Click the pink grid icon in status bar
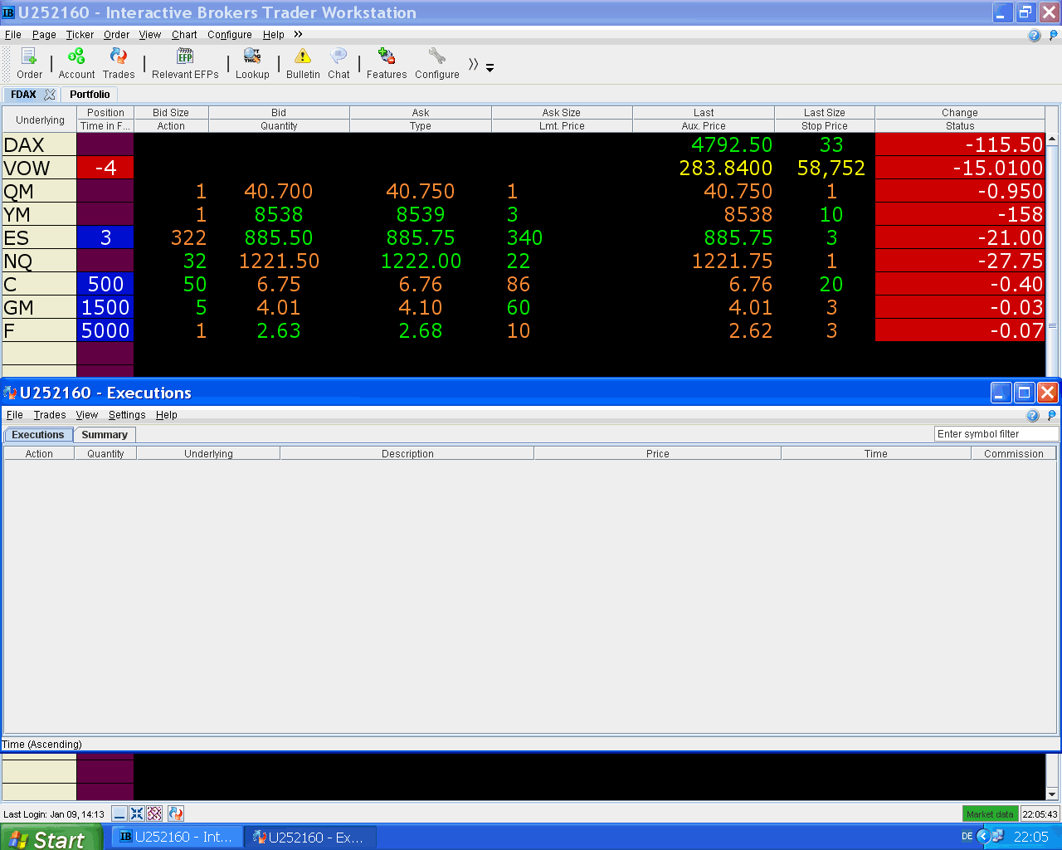The height and width of the screenshot is (850, 1062). [154, 813]
